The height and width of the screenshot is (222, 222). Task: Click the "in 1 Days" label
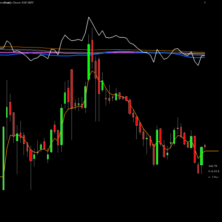pos(213,177)
